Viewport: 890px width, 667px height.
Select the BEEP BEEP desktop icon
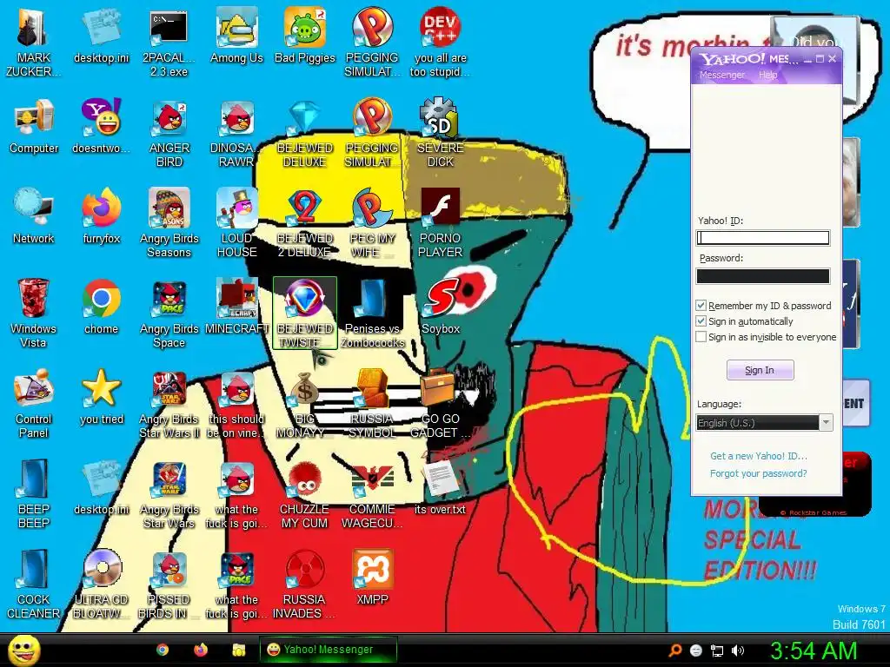(x=33, y=493)
